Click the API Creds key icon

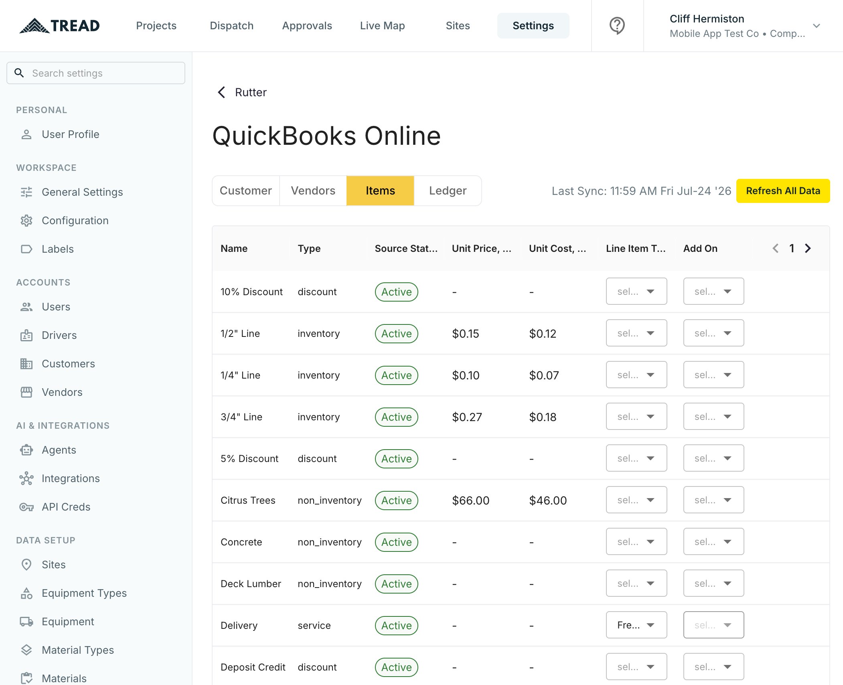point(26,507)
